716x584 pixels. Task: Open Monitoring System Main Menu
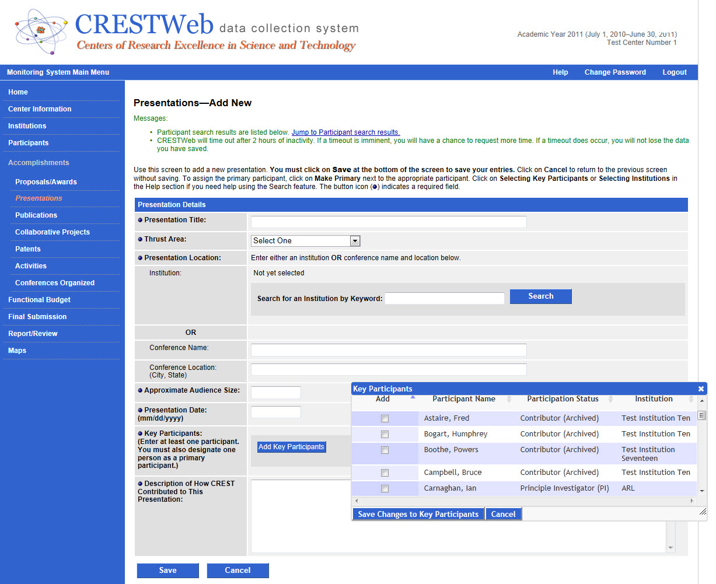click(x=58, y=72)
